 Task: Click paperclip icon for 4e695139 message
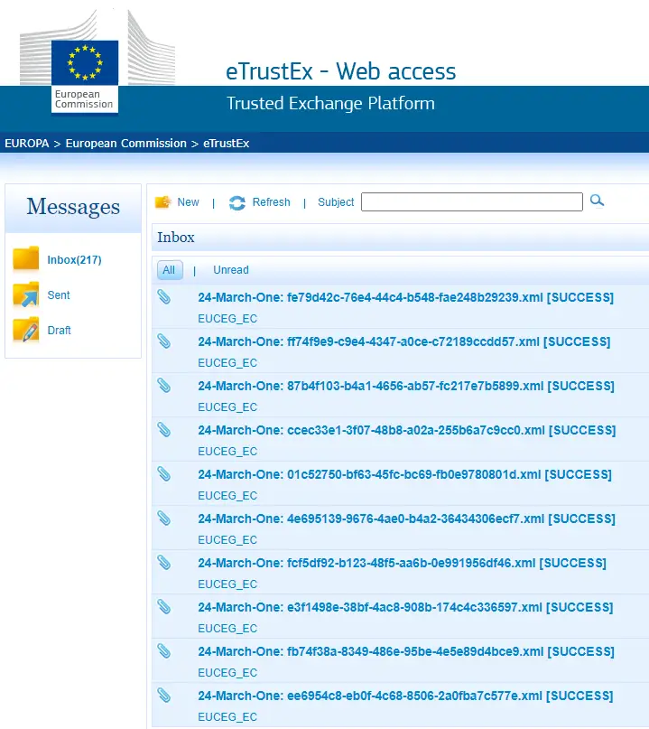coord(164,518)
